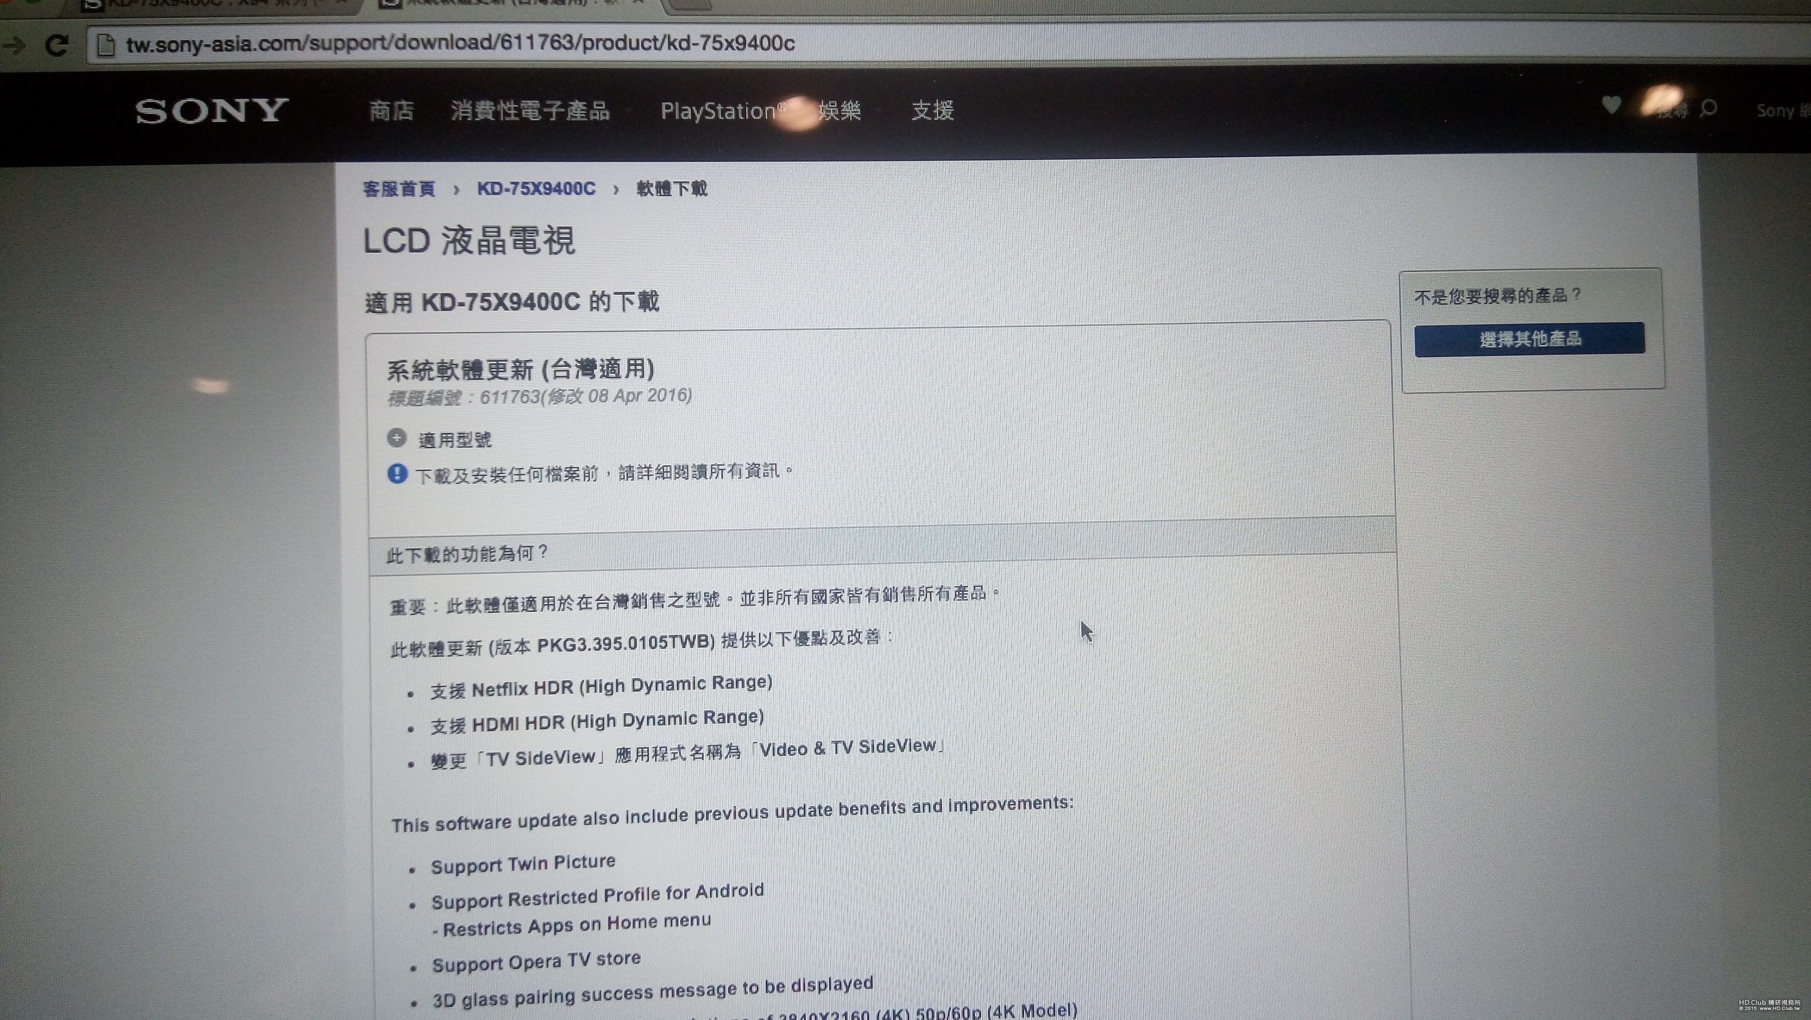
Task: Open the 娛樂 menu item
Action: coord(840,111)
